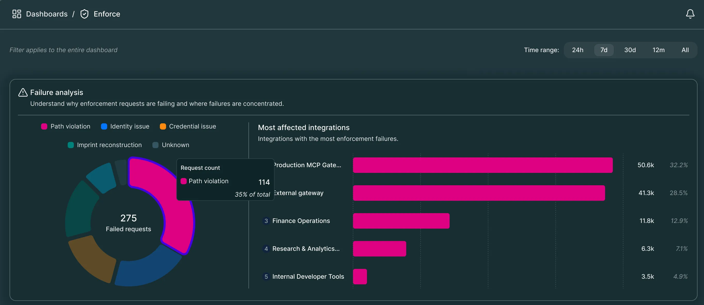Click the Time range label

point(541,50)
